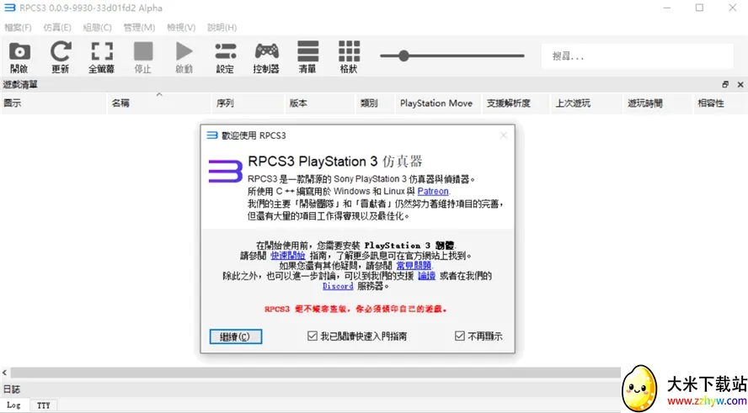Open the Discord server link
The image size is (748, 413).
(338, 286)
